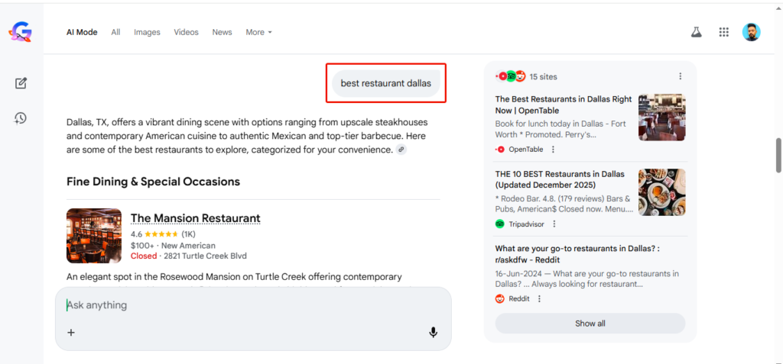Switch to the Images tab
This screenshot has width=783, height=364.
[147, 32]
